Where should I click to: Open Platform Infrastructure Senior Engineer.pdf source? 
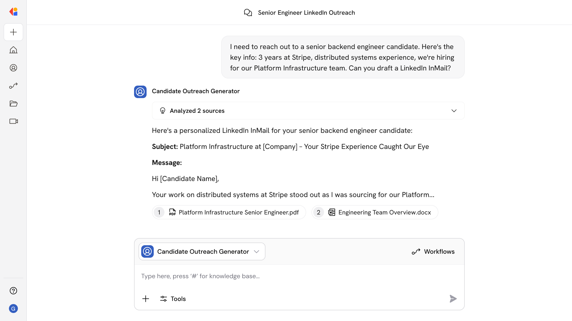click(229, 212)
